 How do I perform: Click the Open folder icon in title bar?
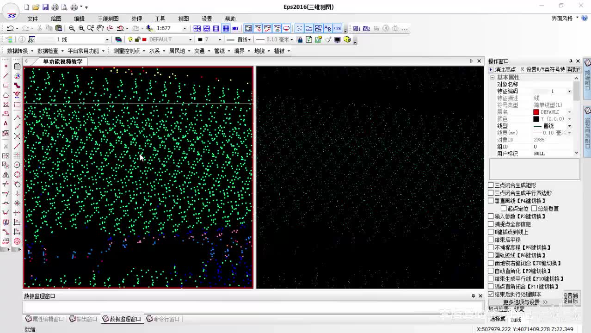[36, 7]
